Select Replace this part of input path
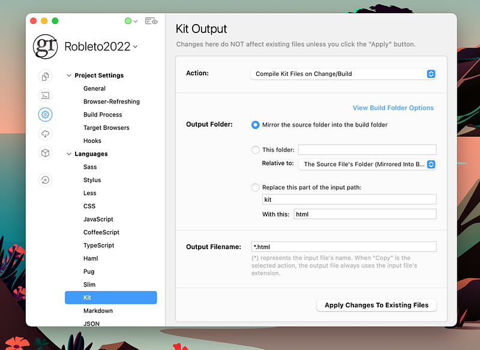The height and width of the screenshot is (350, 480). (x=256, y=187)
